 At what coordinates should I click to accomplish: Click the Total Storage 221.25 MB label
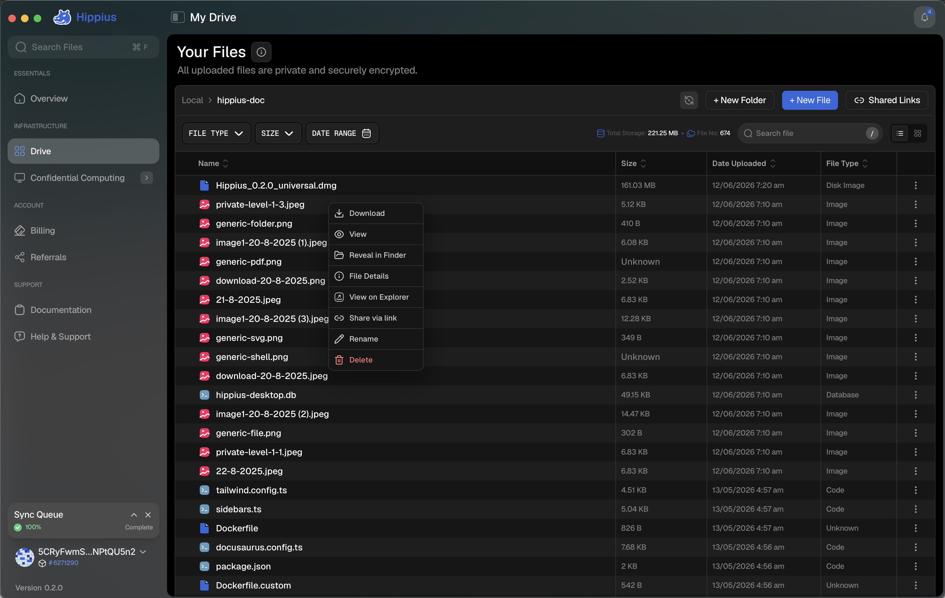(x=637, y=133)
